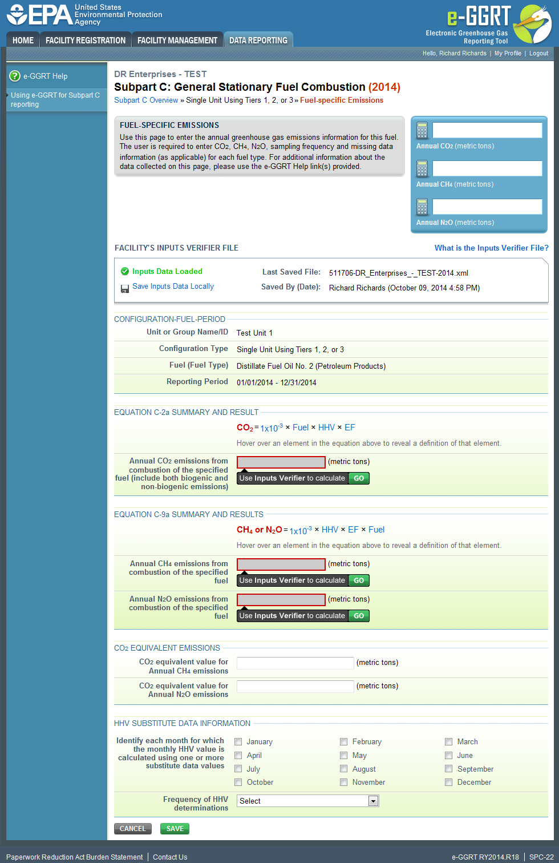559x863 pixels.
Task: Click Fuel term in CH4 or N2O equation
Action: tap(376, 530)
